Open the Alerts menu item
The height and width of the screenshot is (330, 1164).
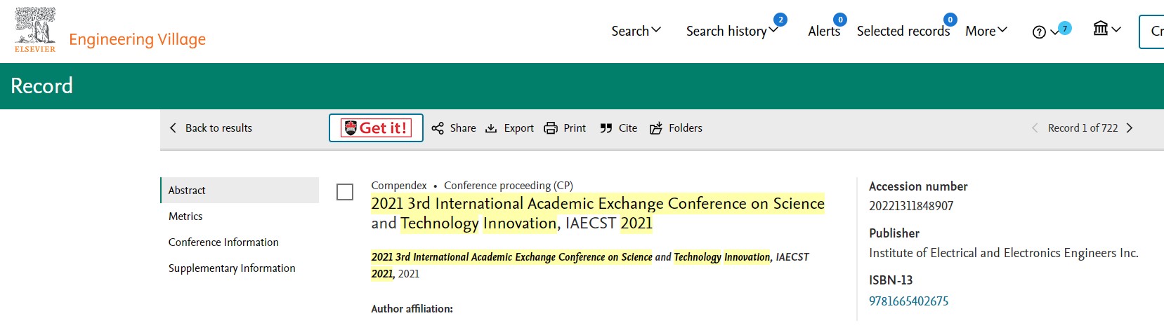pos(824,31)
